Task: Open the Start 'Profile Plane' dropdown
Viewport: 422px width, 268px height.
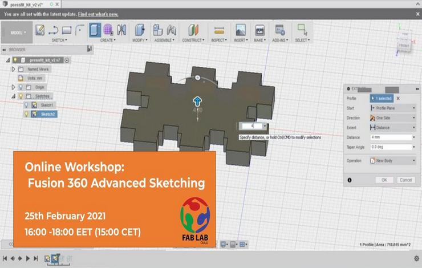Action: coord(393,108)
